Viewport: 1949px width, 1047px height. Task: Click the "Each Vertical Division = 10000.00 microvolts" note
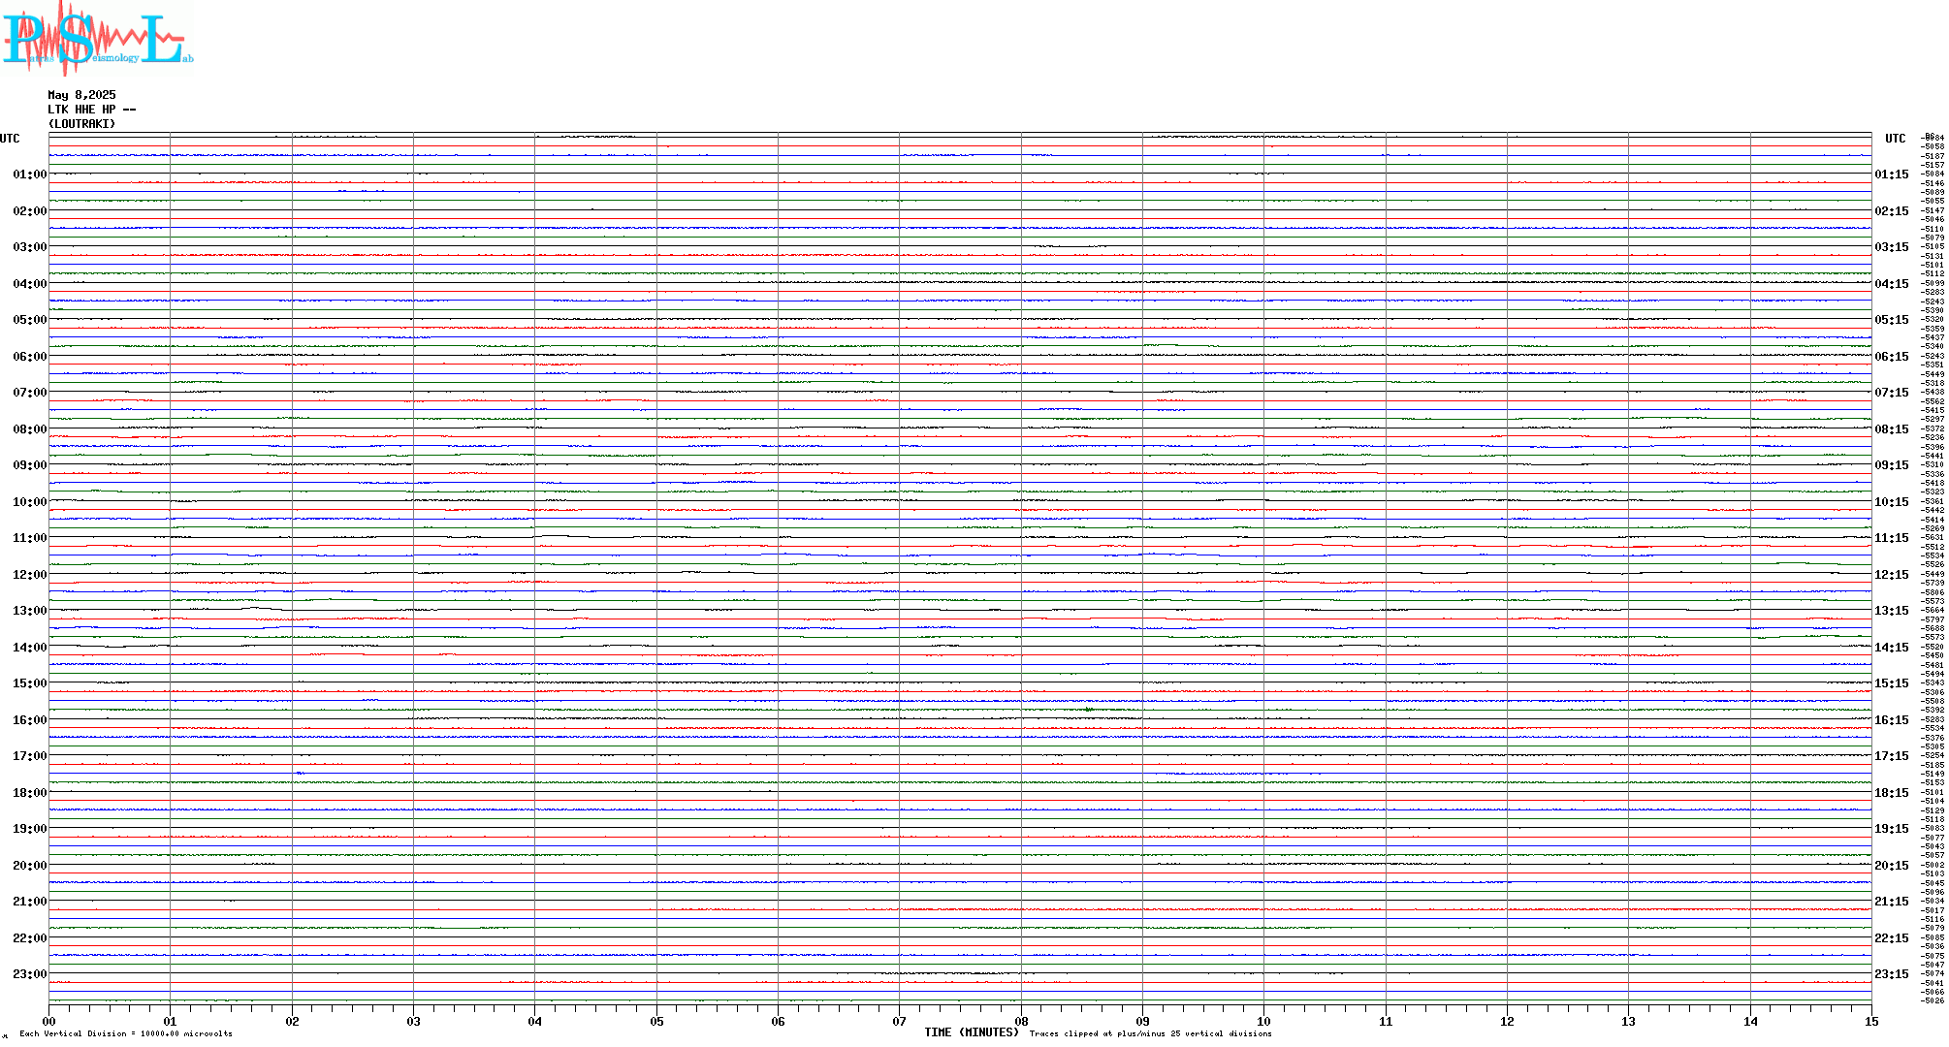coord(126,1033)
